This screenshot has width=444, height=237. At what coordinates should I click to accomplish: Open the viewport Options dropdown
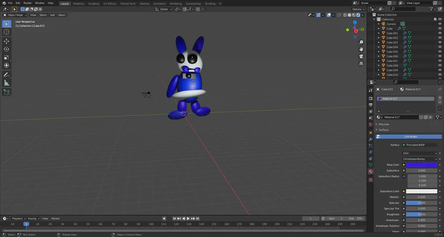(x=358, y=9)
